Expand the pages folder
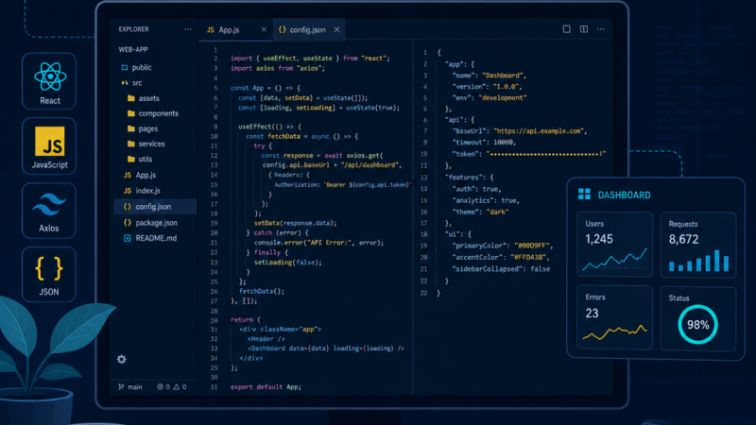 (143, 128)
